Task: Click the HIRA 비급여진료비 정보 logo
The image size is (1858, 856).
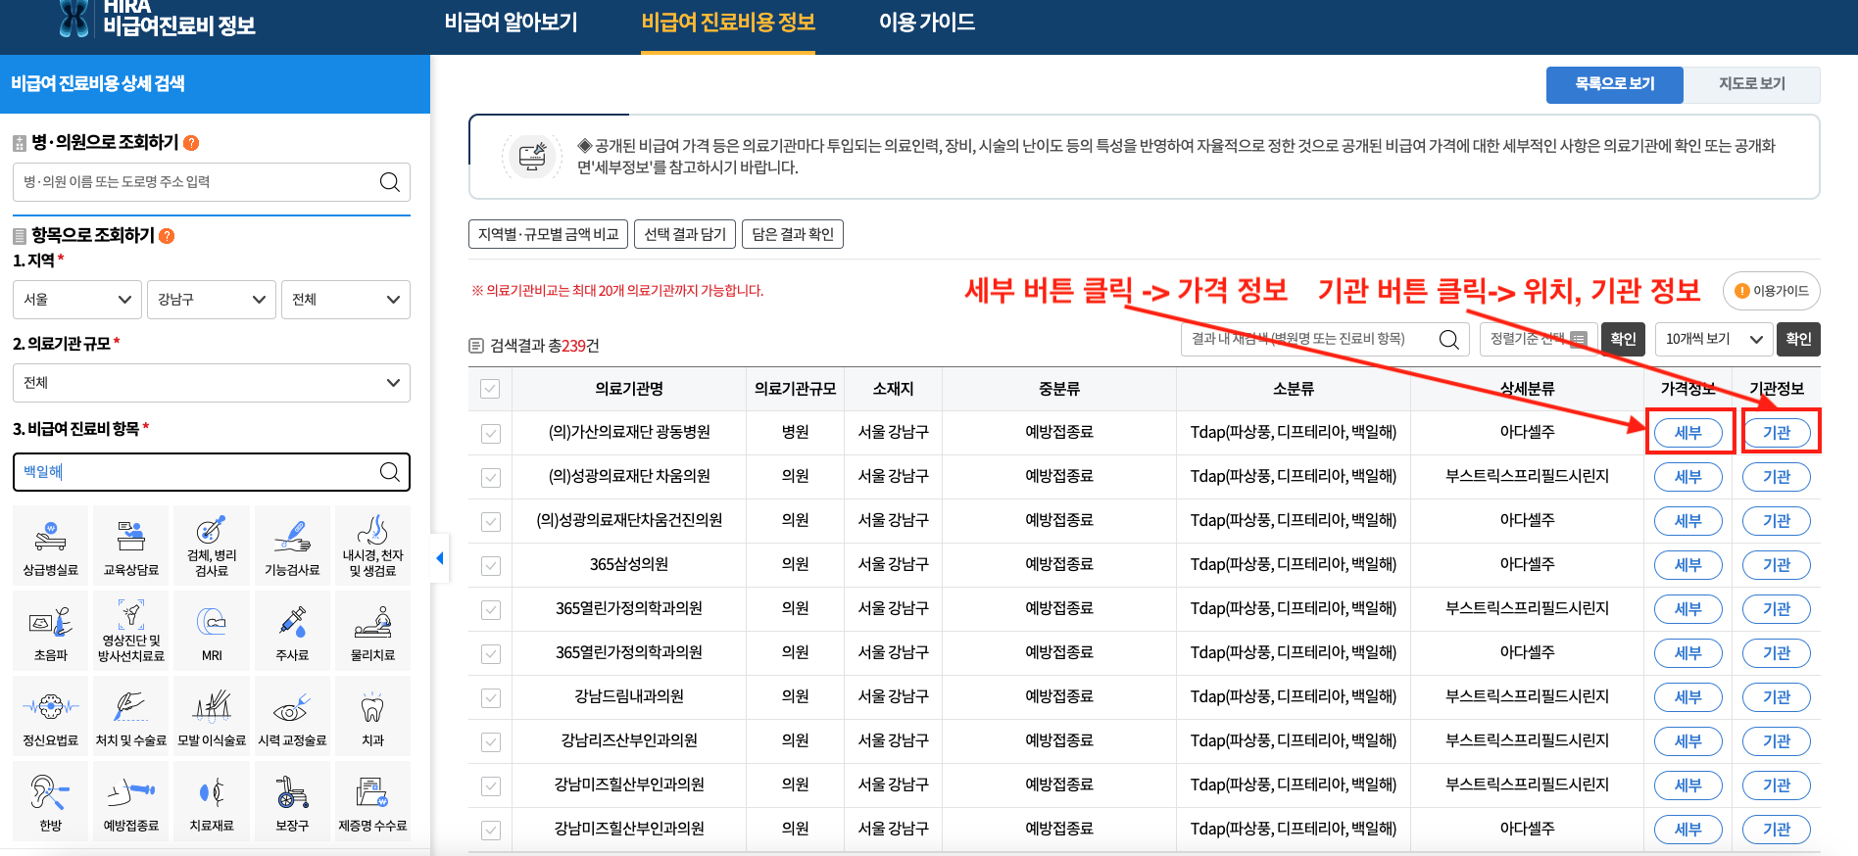Action: [x=157, y=19]
